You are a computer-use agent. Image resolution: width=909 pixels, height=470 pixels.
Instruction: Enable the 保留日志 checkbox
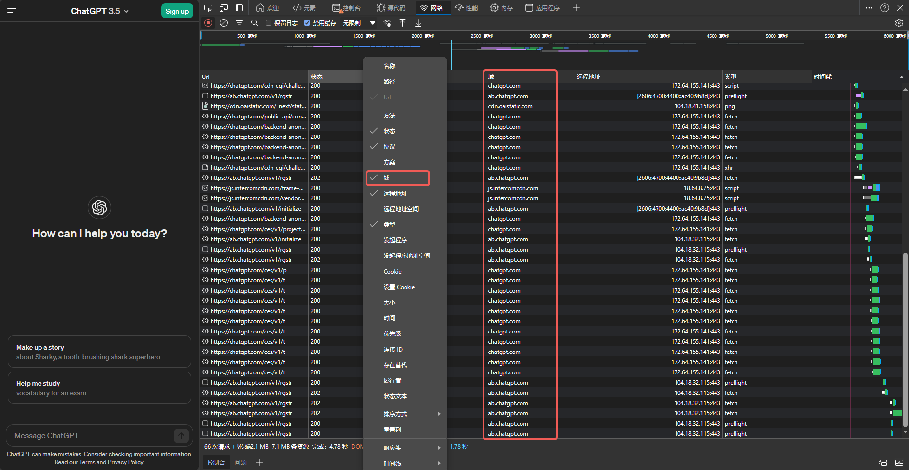coord(269,23)
